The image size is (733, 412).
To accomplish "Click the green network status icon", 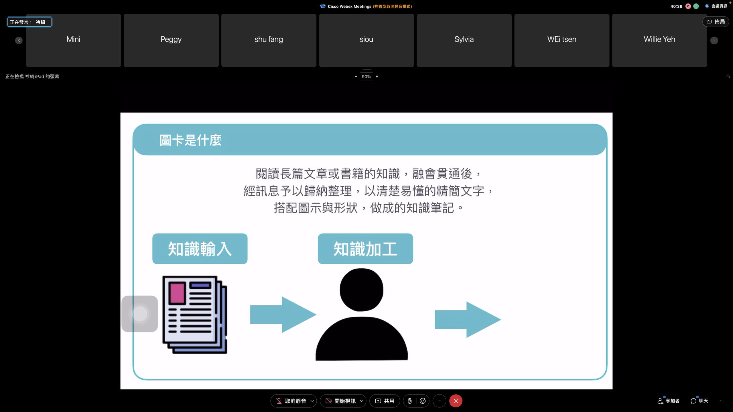I will coord(696,6).
